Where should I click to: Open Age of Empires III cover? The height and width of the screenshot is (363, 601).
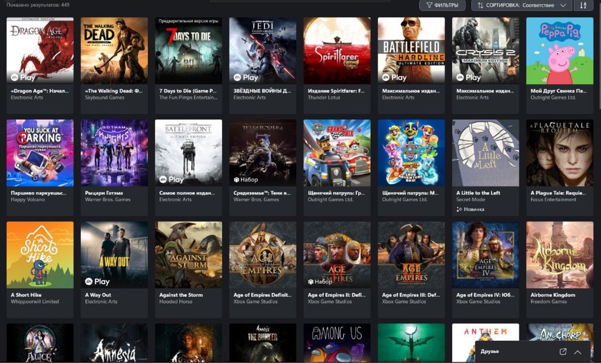pyautogui.click(x=411, y=255)
